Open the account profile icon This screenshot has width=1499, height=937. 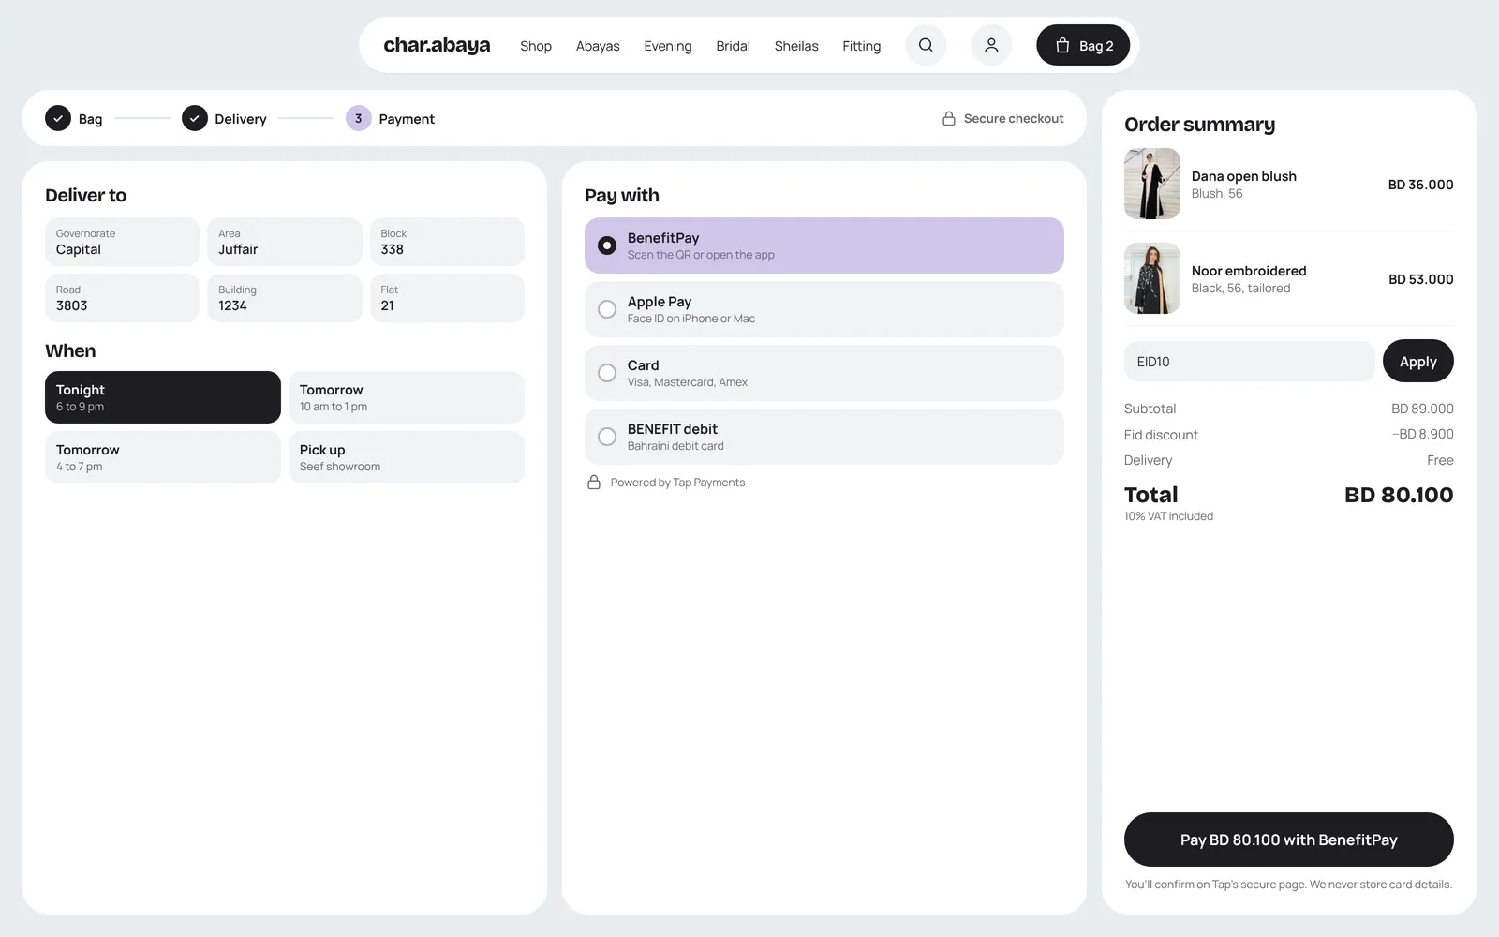(991, 45)
